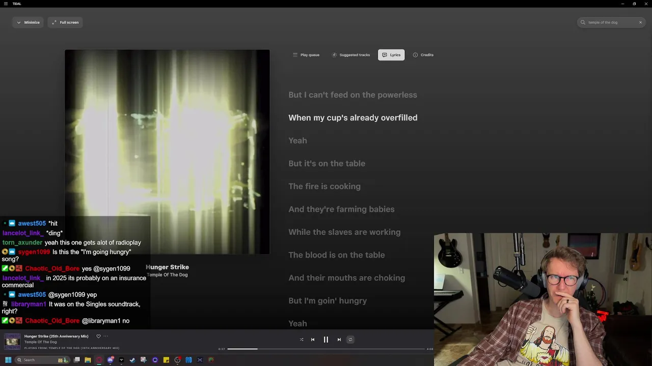
Task: Click the small album thumbnail in player bar
Action: click(12, 342)
